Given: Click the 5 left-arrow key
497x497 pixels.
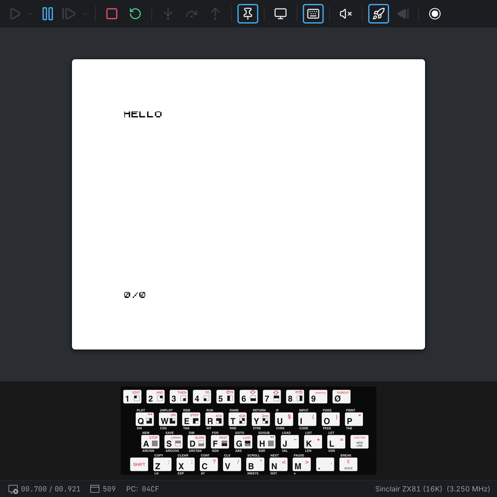Looking at the screenshot, I should (x=225, y=397).
